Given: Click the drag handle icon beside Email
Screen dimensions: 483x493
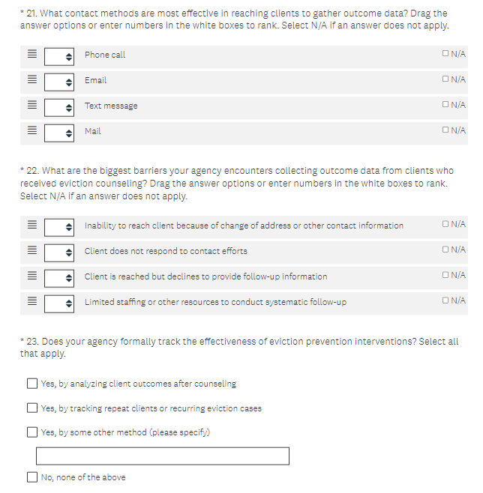Looking at the screenshot, I should [32, 81].
